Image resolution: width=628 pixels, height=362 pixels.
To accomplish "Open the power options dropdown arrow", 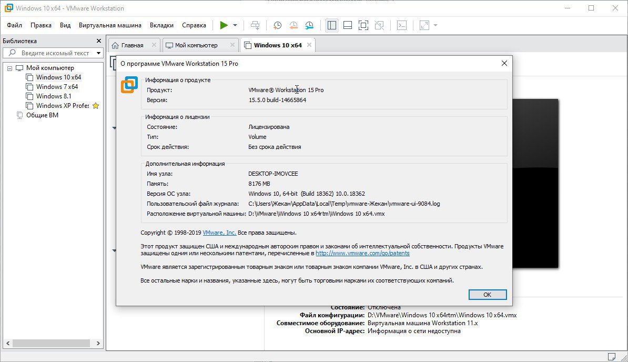I will [x=235, y=25].
